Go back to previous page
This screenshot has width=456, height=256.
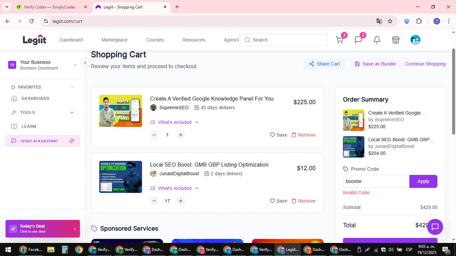(x=8, y=21)
